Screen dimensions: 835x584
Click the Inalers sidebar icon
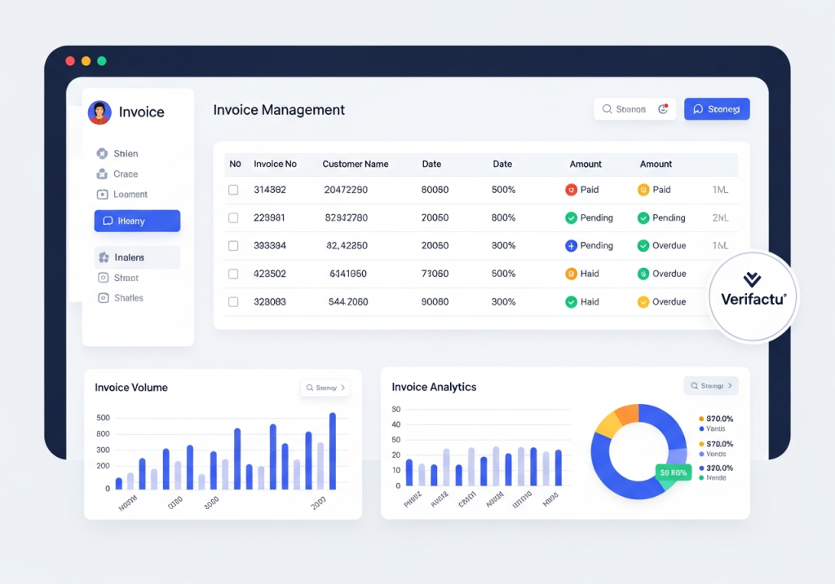click(x=103, y=257)
